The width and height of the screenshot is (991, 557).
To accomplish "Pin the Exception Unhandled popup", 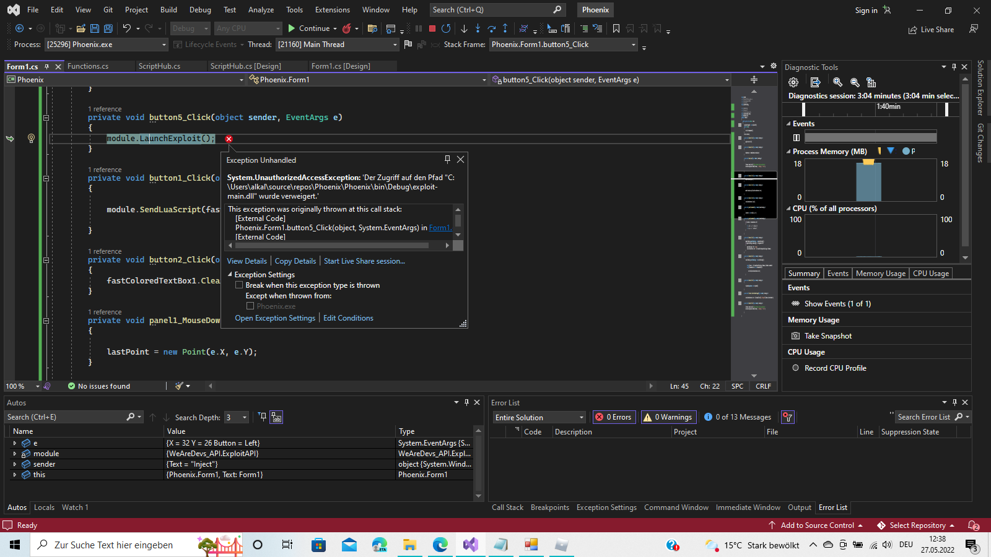I will pyautogui.click(x=447, y=159).
